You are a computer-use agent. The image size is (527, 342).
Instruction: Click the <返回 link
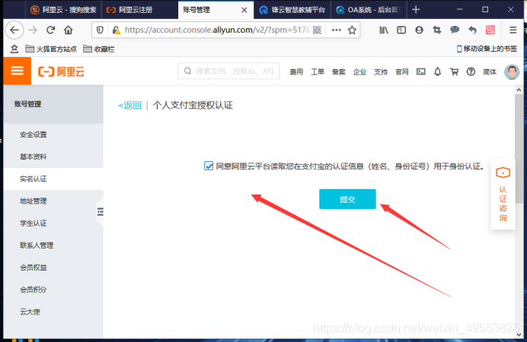[x=129, y=106]
